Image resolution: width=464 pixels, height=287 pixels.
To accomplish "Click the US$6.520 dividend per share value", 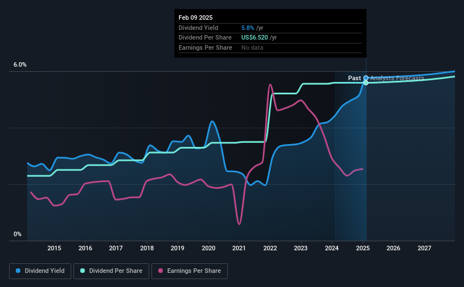I will pos(254,38).
